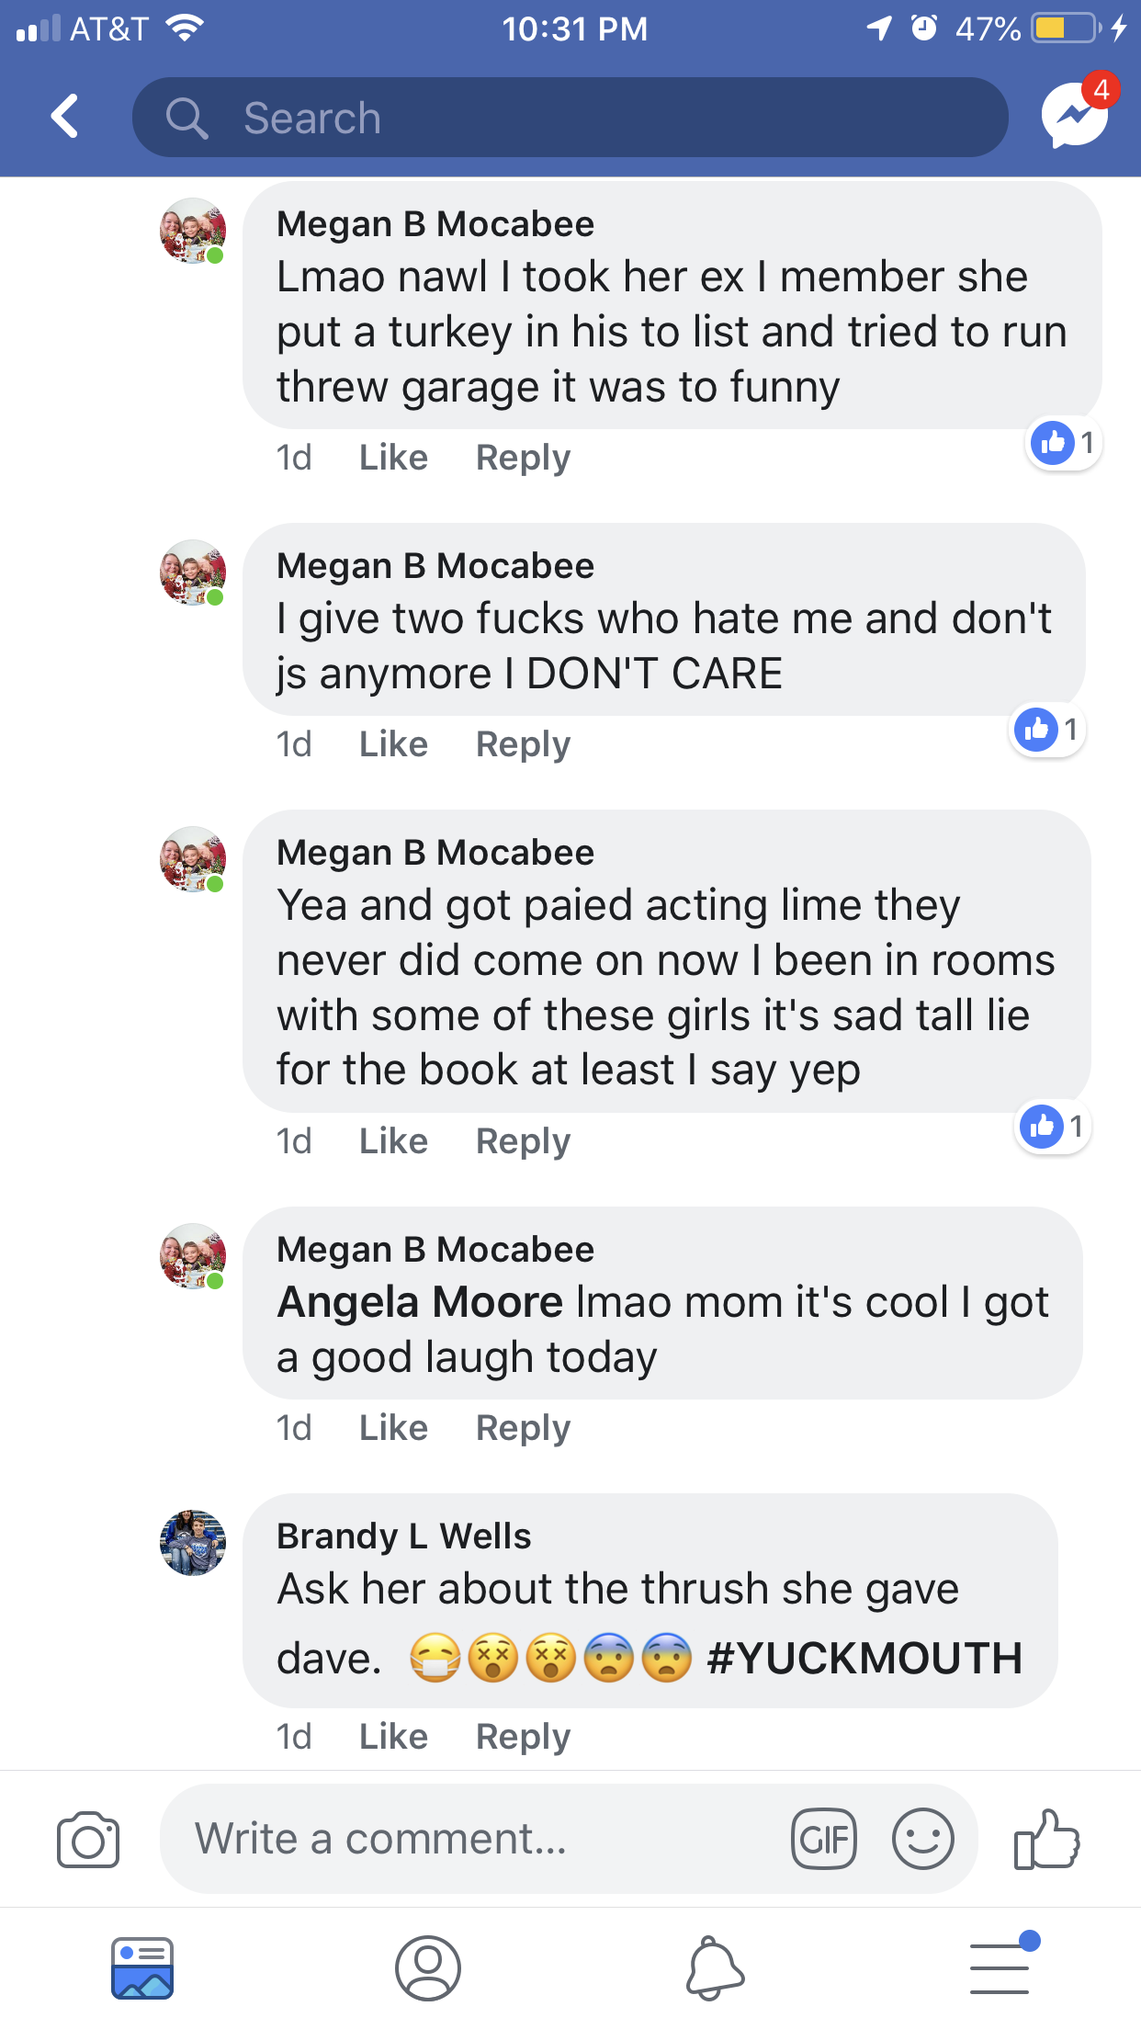Open the Notifications bell tab
Image resolution: width=1141 pixels, height=2029 pixels.
(x=715, y=1968)
